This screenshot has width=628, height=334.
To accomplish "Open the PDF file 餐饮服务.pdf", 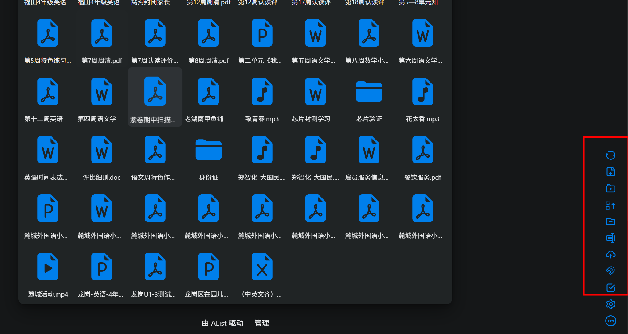I will pos(422,158).
